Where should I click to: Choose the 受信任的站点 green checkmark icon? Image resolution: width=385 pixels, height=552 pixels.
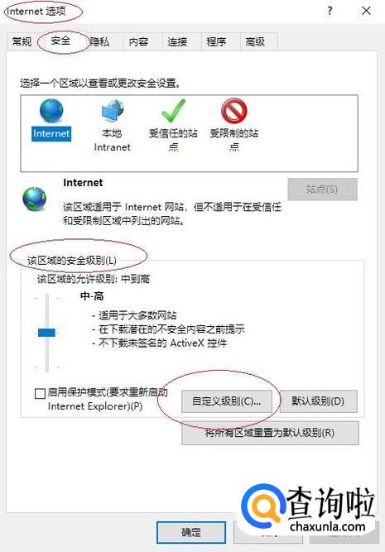click(173, 111)
